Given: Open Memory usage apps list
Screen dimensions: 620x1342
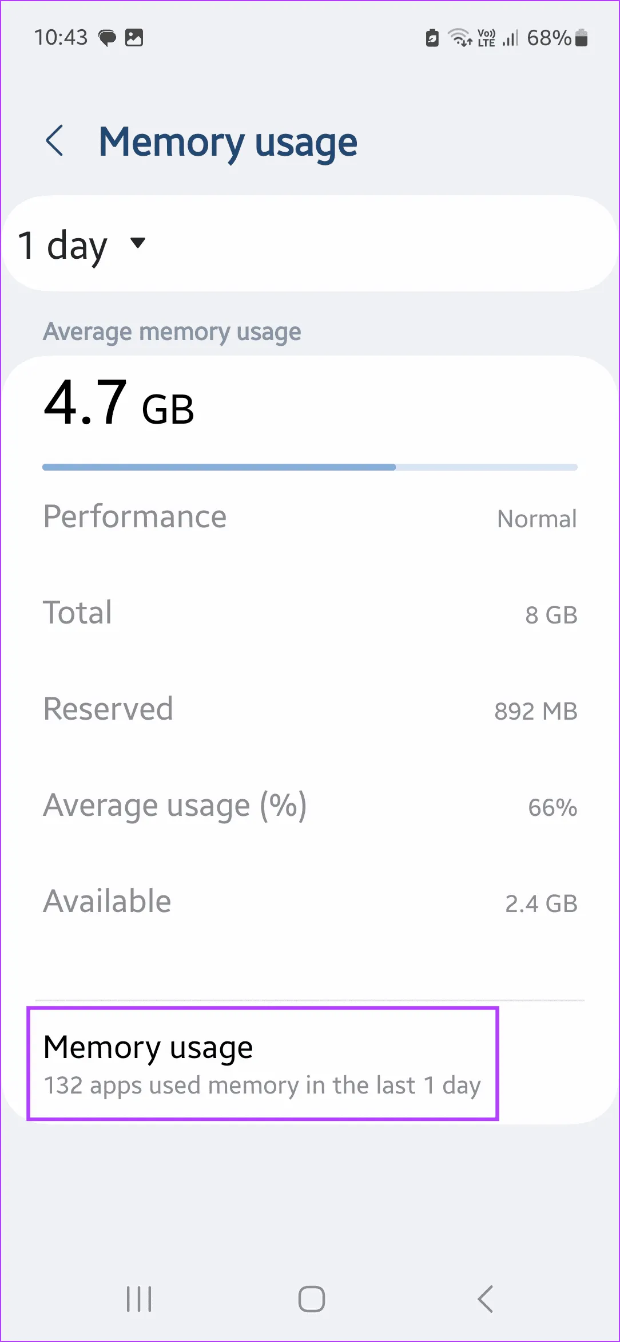Looking at the screenshot, I should coord(148,1047).
